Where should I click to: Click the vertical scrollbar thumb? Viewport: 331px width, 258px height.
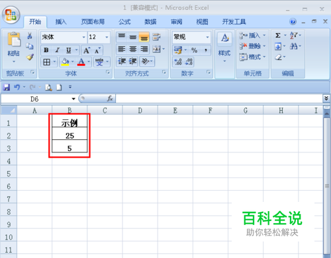327,186
